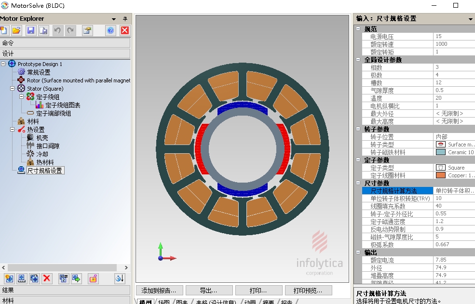This screenshot has height=304, width=475.
Task: Click the save-a-copy toolbar icon
Action: tap(43, 30)
